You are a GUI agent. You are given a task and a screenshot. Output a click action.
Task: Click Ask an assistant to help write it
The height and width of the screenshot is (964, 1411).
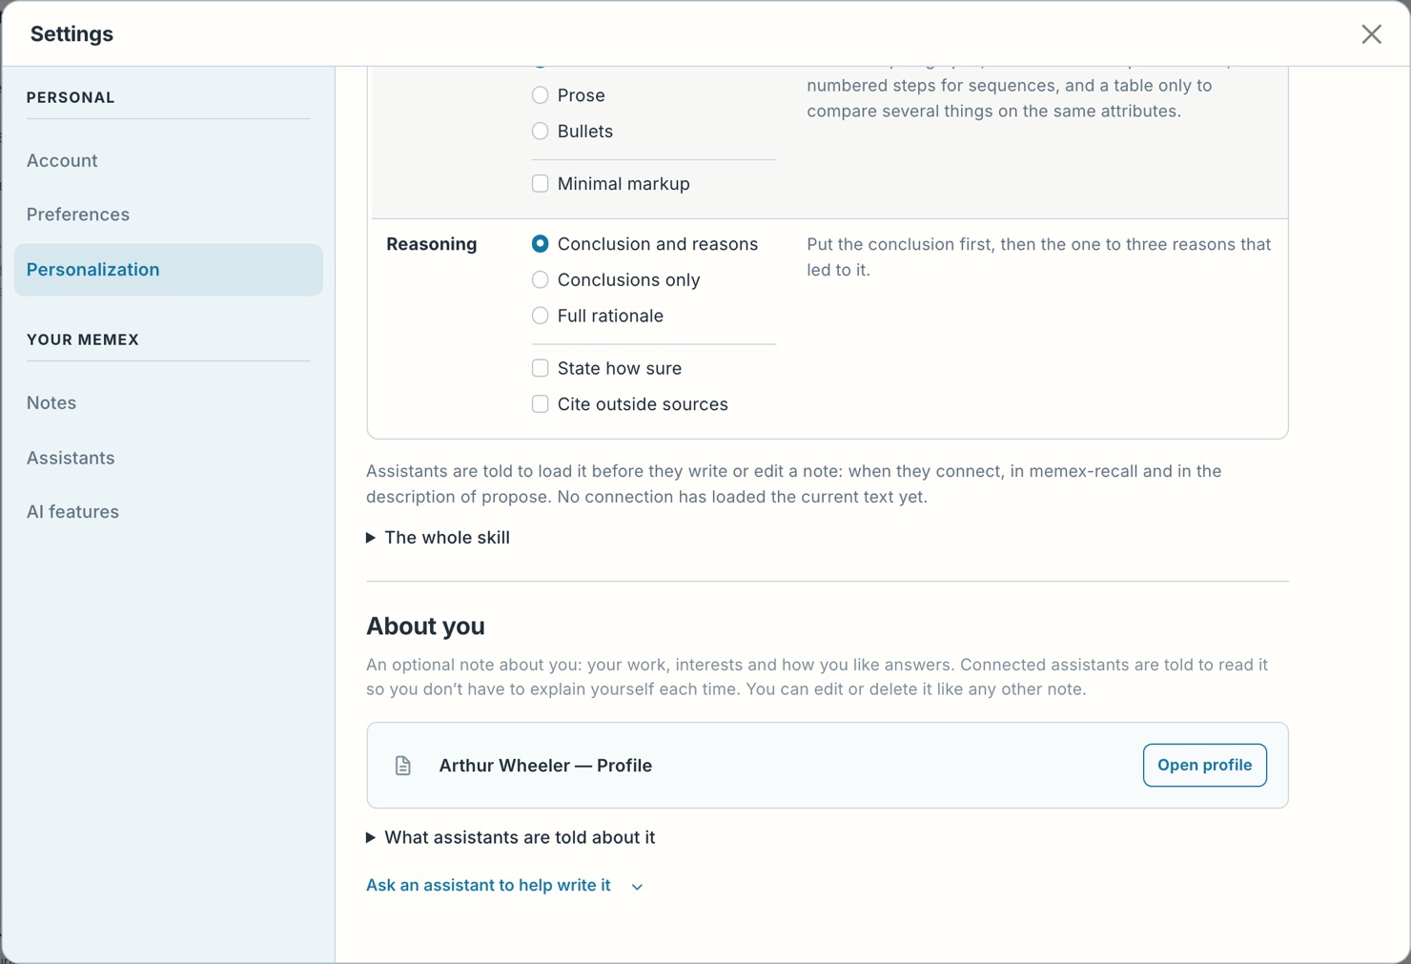point(488,886)
